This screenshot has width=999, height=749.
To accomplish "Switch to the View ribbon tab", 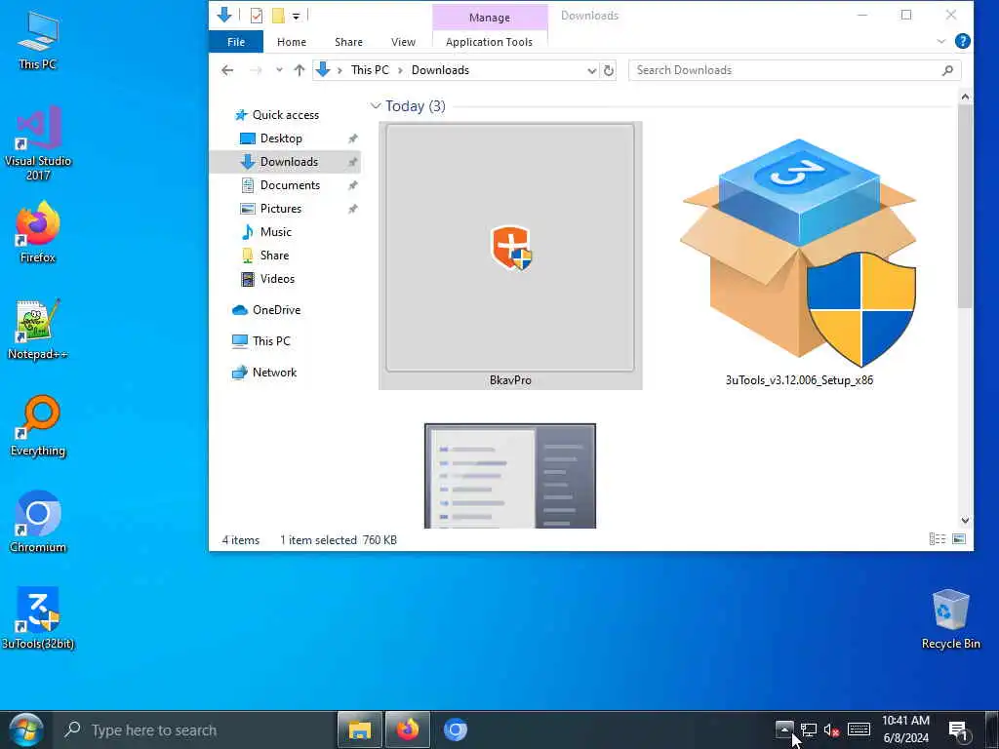I will point(403,42).
